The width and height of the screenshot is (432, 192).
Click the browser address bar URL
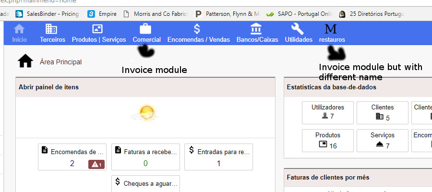[38, 1]
